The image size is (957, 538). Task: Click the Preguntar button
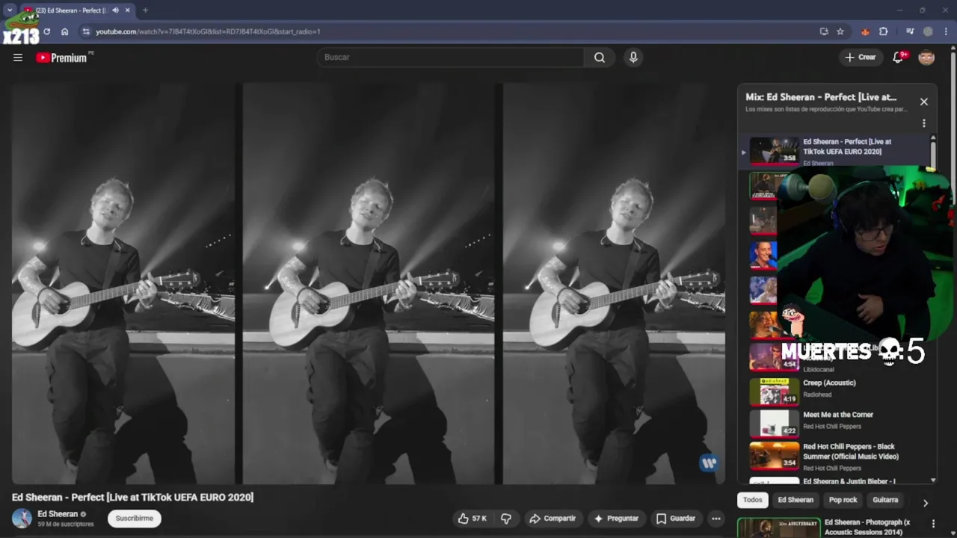pyautogui.click(x=617, y=519)
